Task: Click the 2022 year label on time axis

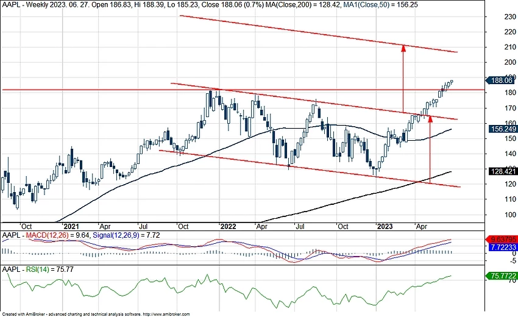Action: pos(229,226)
